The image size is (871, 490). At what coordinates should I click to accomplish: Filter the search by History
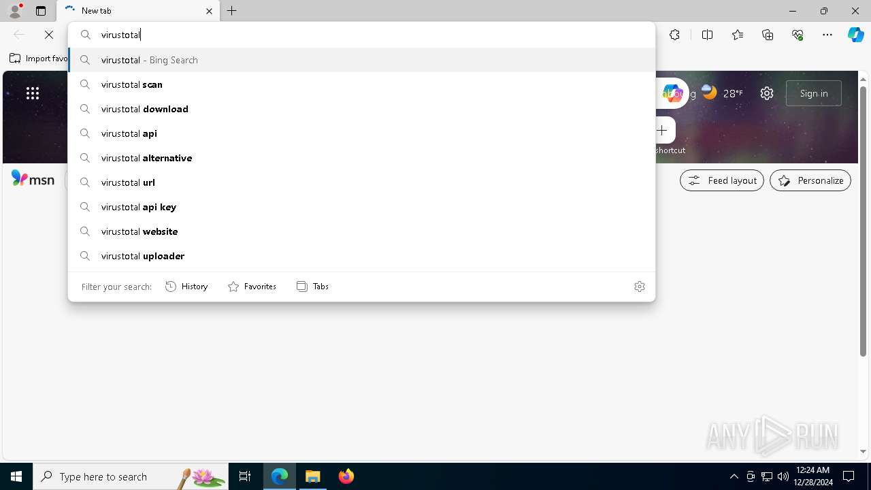point(186,287)
